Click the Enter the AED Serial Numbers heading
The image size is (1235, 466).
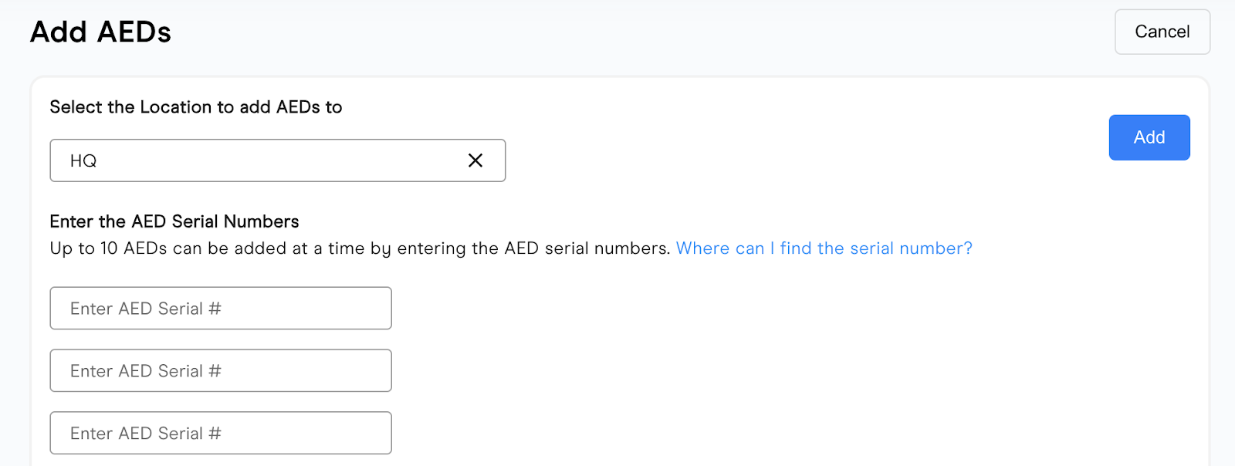[174, 222]
